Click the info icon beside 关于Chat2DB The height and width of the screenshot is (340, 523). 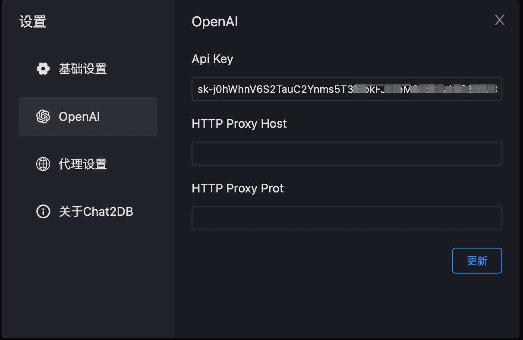(43, 211)
